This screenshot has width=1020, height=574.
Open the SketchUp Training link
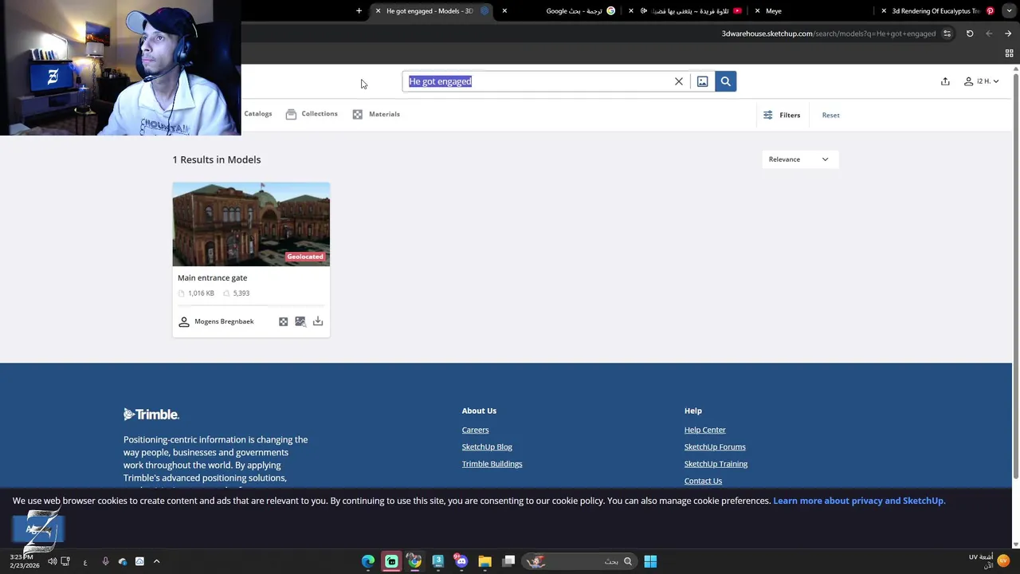click(716, 464)
